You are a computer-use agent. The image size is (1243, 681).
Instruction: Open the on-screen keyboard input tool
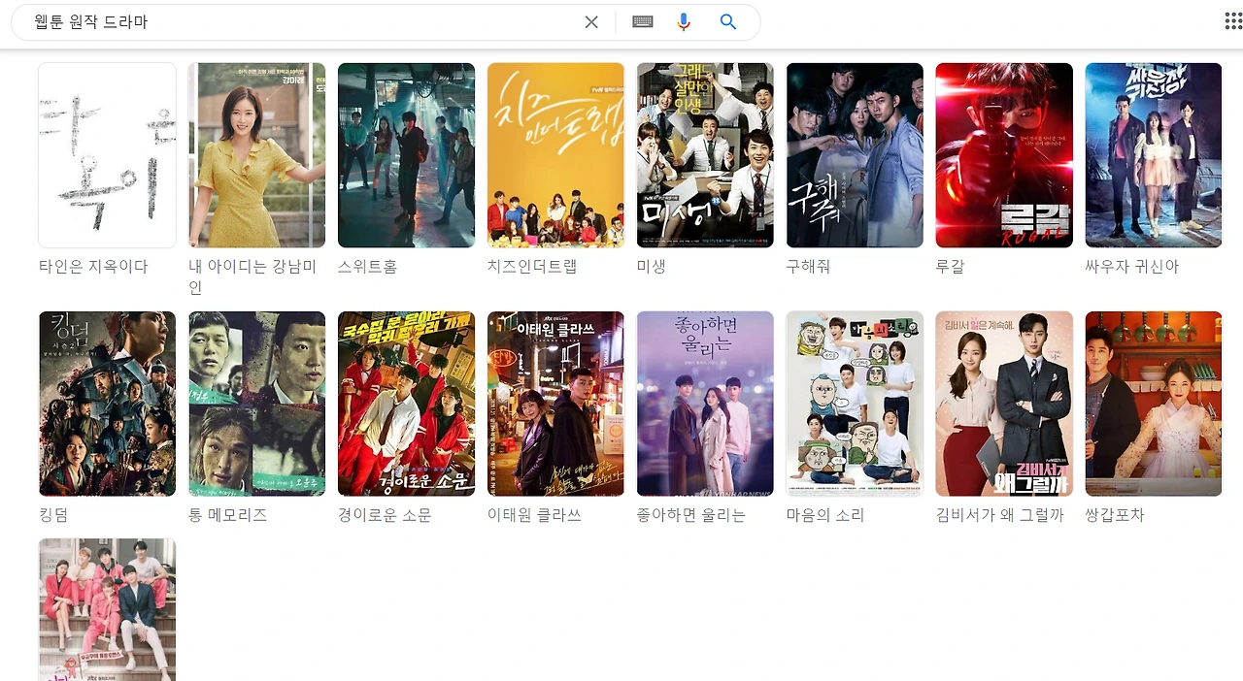point(642,21)
